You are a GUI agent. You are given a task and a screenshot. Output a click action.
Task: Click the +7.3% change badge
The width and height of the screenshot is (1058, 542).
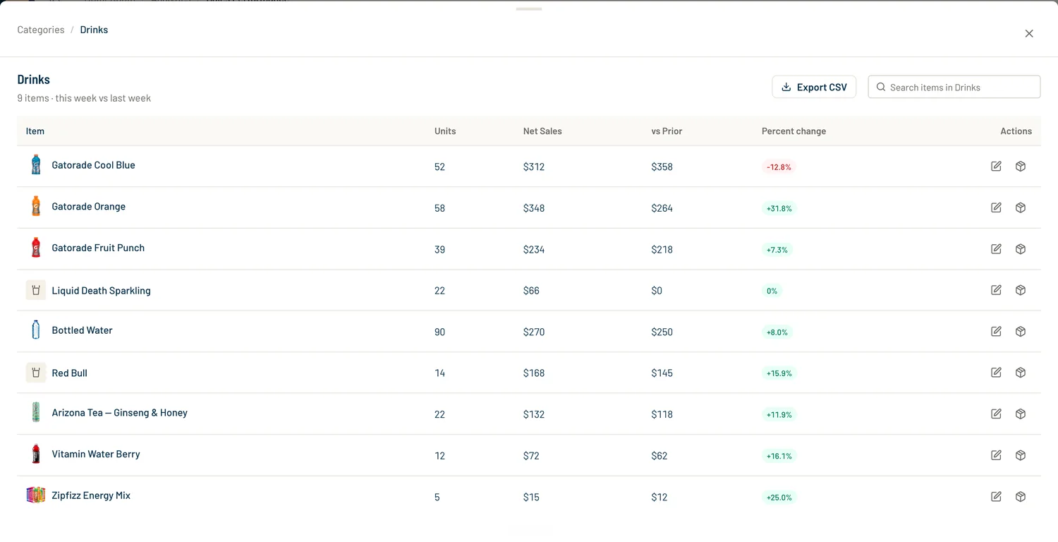(x=777, y=250)
